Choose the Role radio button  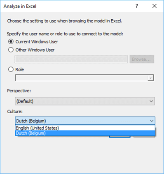[11, 69]
